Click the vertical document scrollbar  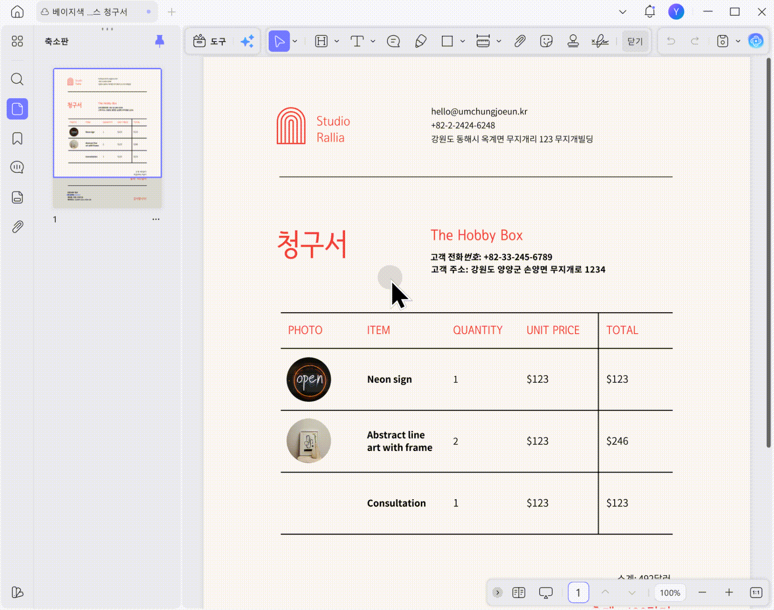768,253
